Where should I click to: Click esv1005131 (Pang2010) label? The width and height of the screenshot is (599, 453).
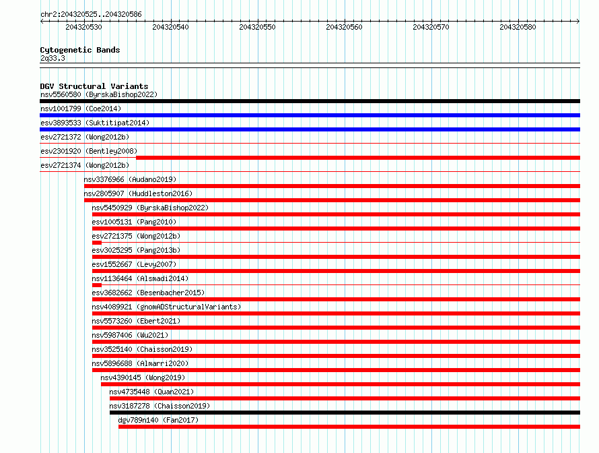[134, 222]
